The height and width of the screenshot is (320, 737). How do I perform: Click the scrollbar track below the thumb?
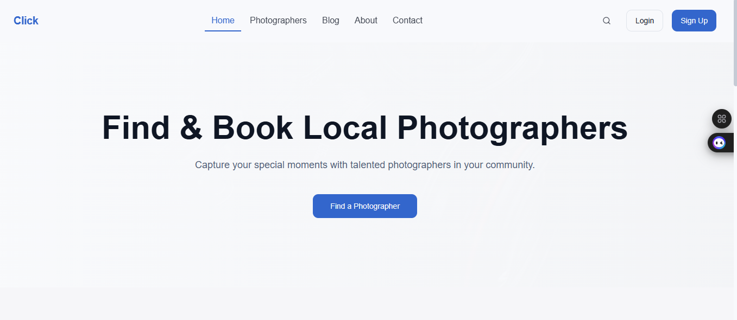[735, 217]
